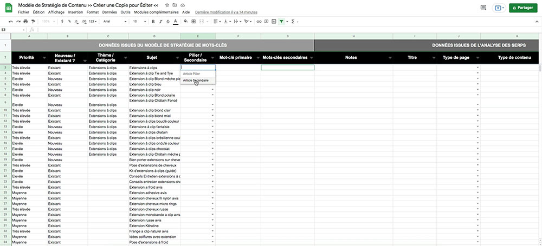Click the print icon

[x=25, y=22]
